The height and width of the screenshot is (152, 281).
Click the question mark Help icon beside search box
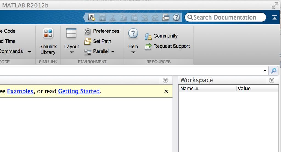[x=176, y=17]
